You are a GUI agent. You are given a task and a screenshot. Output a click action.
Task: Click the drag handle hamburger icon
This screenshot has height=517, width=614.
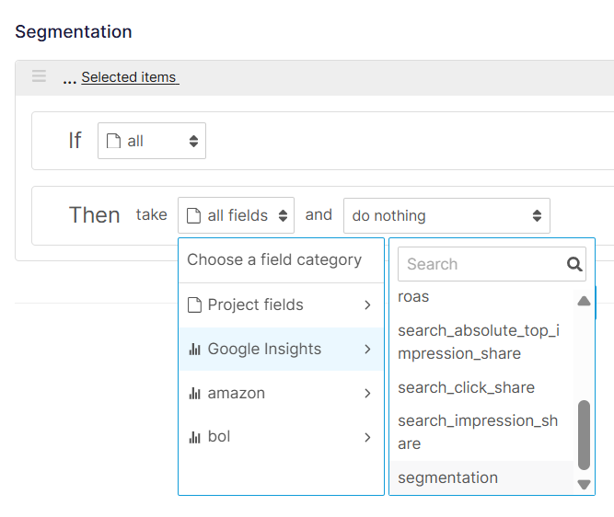coord(39,76)
